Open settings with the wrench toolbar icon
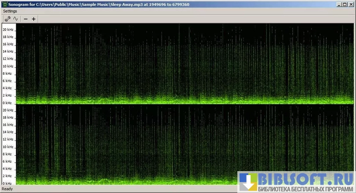Image resolution: width=356 pixels, height=193 pixels. click(7, 19)
